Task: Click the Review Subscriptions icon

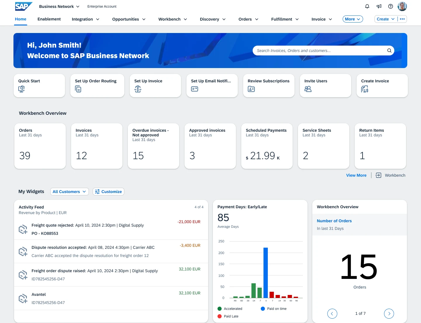Action: [251, 89]
